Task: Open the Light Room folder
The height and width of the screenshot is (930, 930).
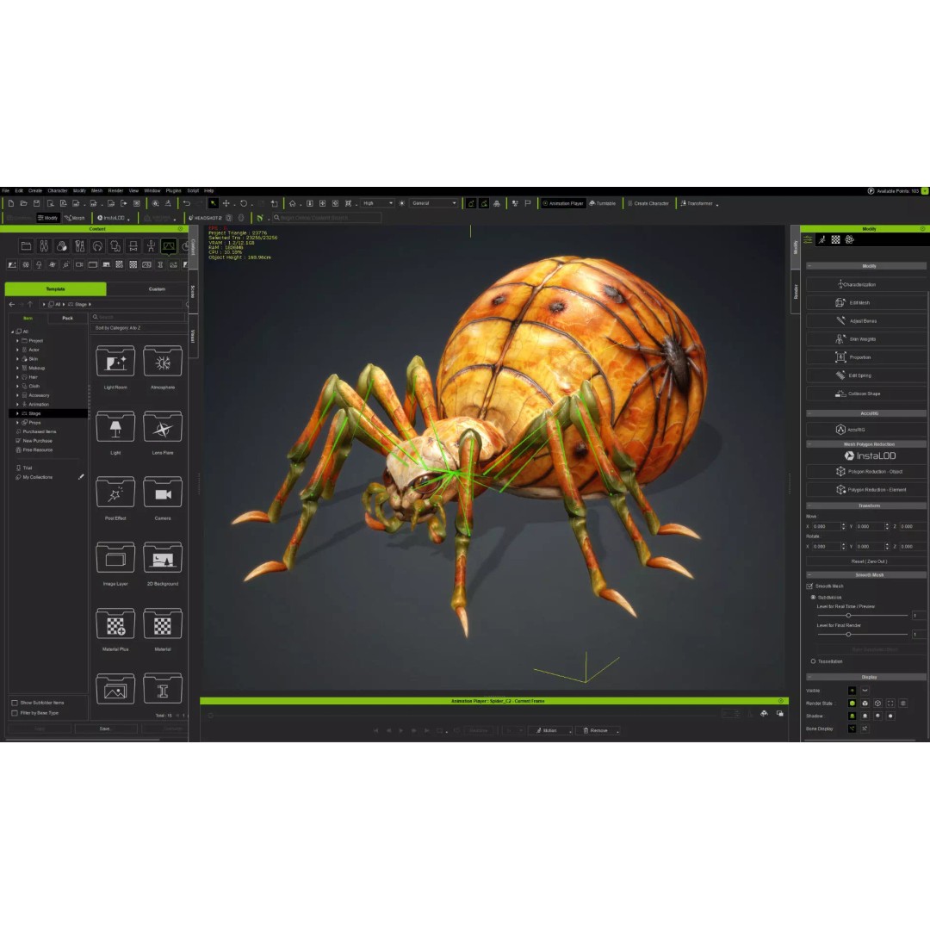Action: (115, 361)
